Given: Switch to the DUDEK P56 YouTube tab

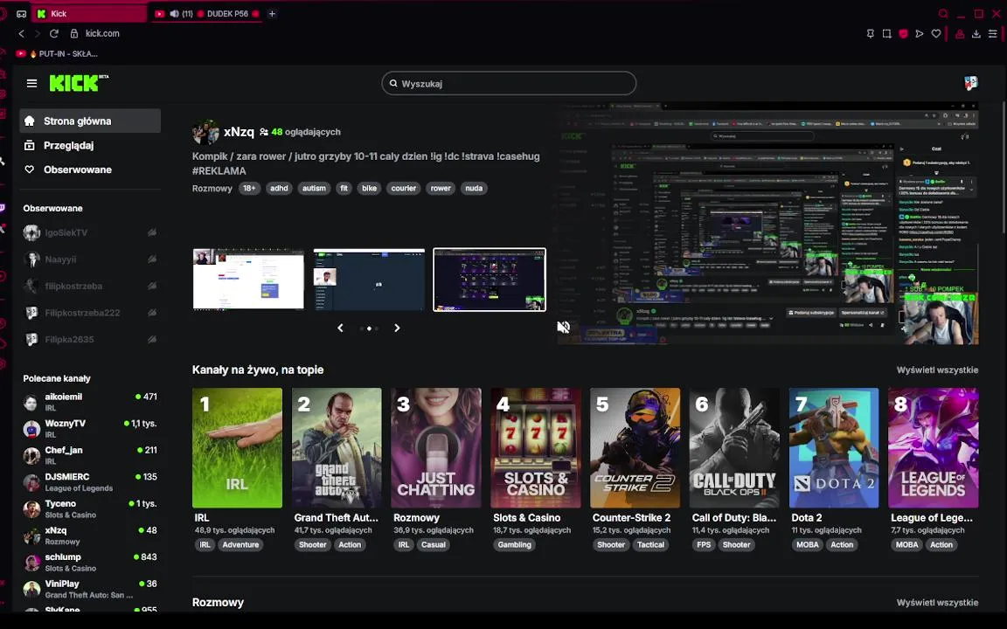Looking at the screenshot, I should tap(207, 13).
